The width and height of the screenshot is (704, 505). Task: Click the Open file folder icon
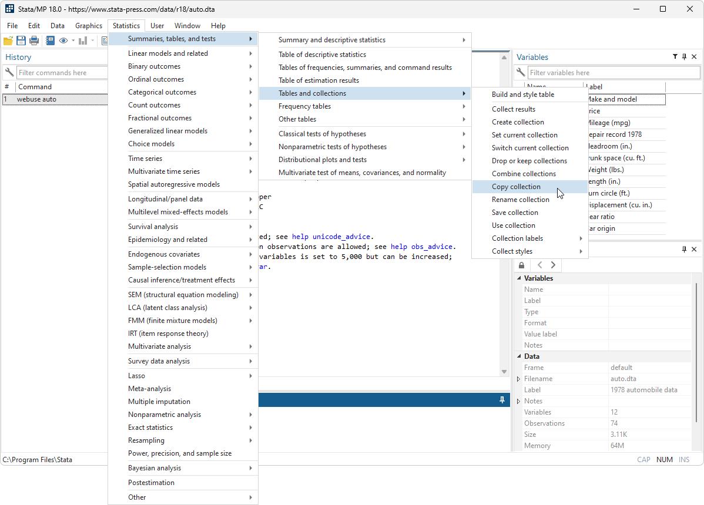(8, 41)
